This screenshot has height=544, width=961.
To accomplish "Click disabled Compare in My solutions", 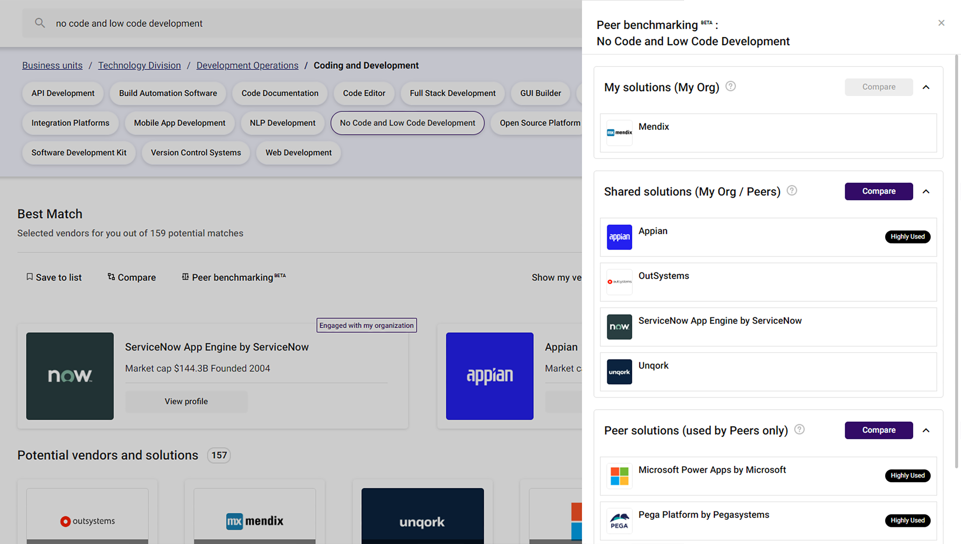I will (x=879, y=87).
